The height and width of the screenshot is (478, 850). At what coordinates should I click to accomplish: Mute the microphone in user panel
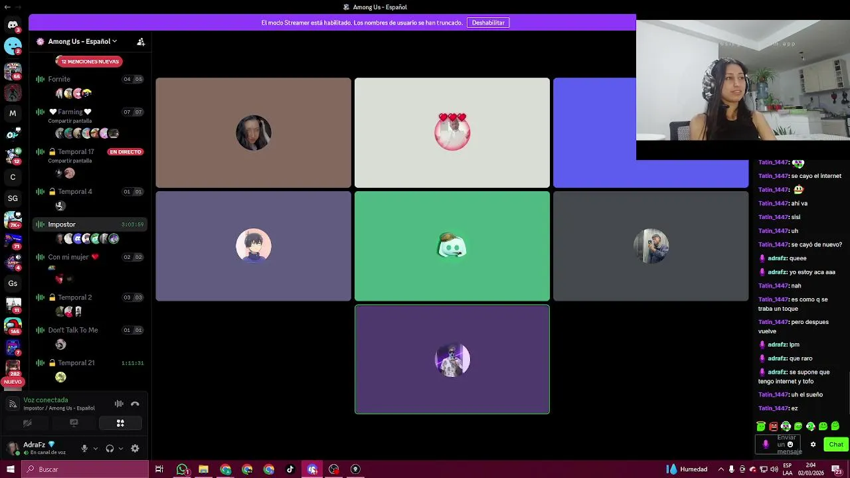pos(84,448)
